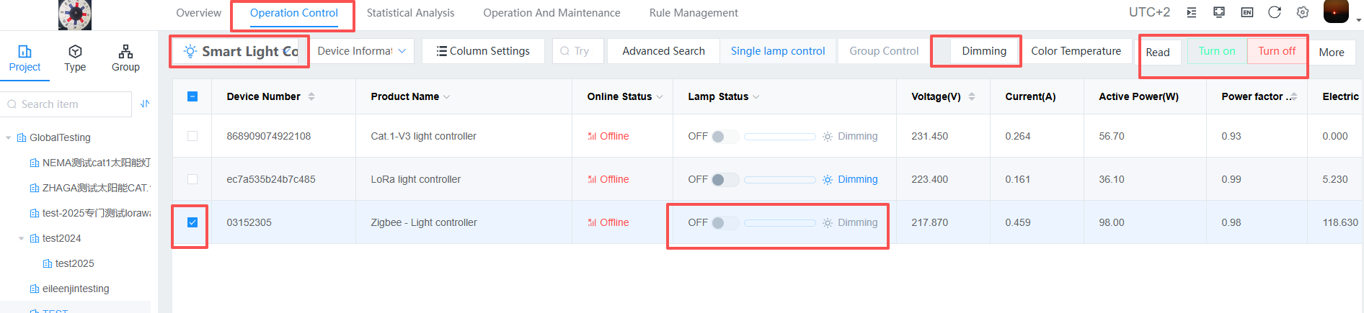Screen dimensions: 1364x313
Task: Open the Lamp Status filter dropdown
Action: (x=756, y=97)
